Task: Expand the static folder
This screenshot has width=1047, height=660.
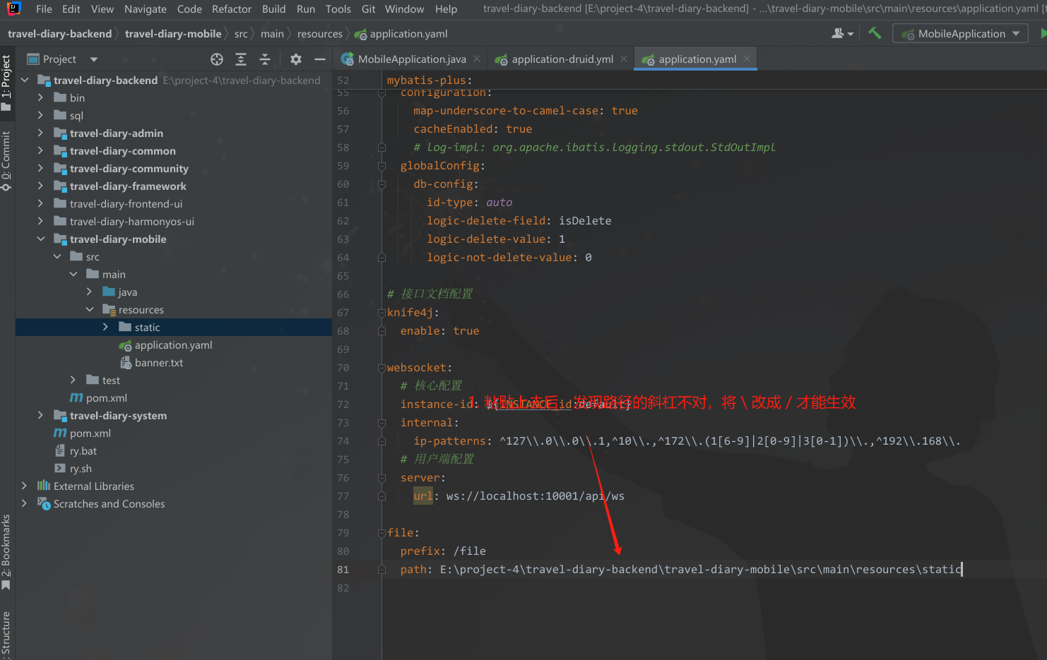Action: [105, 327]
